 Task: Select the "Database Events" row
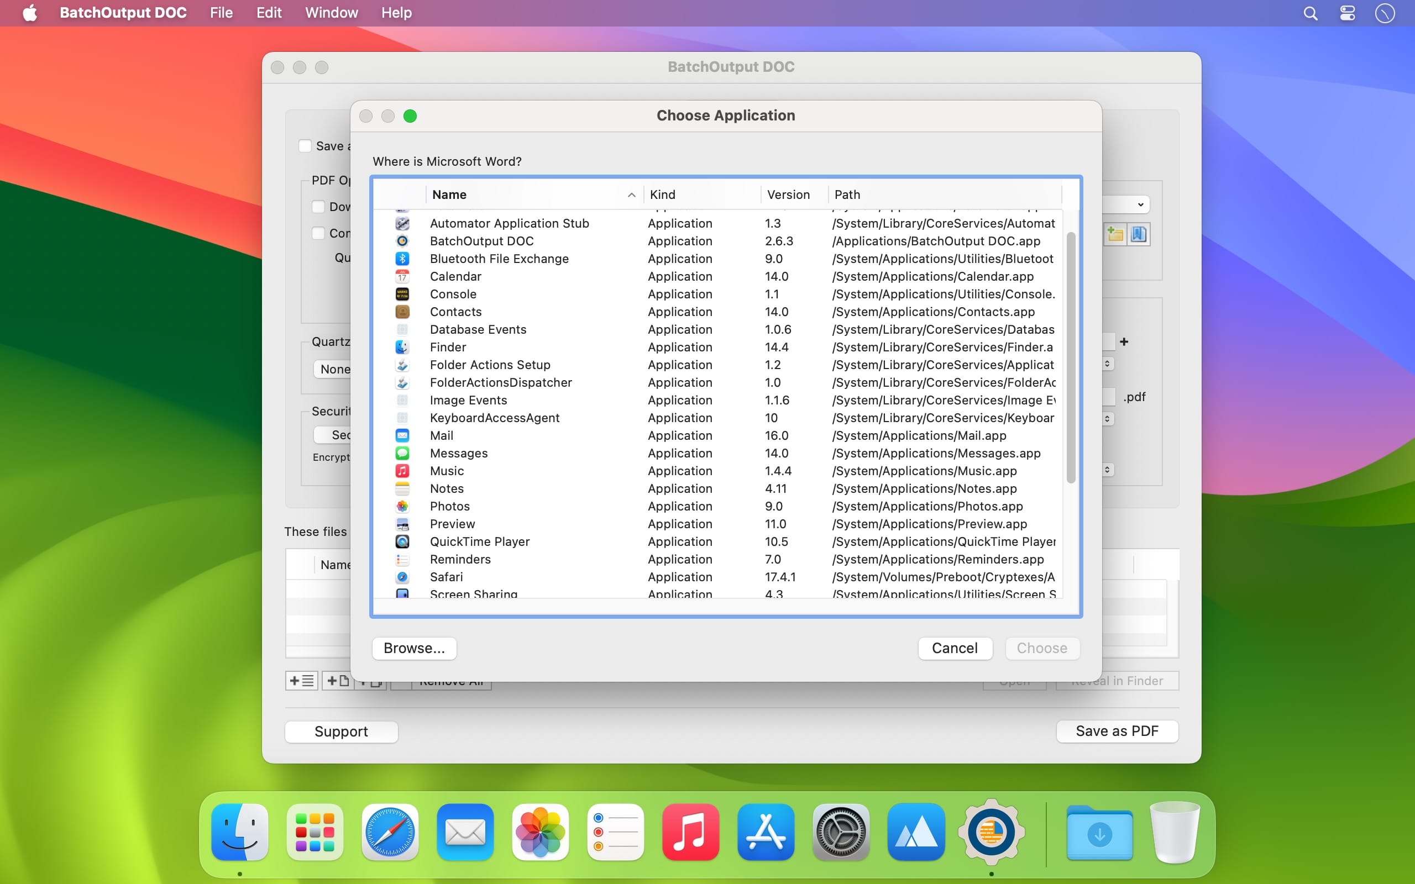tap(718, 329)
